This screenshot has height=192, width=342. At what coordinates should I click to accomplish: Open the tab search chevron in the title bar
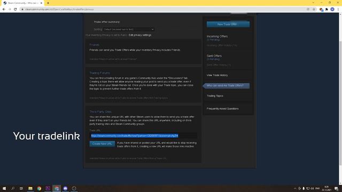click(x=313, y=3)
